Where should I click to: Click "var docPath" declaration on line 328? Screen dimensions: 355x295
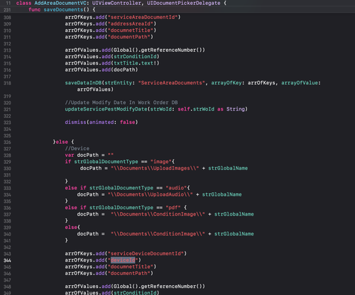point(82,155)
